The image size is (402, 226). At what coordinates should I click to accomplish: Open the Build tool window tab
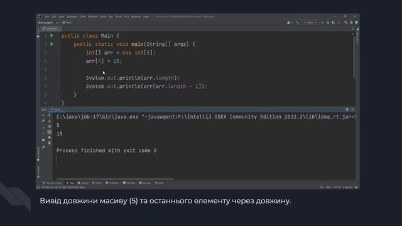[159, 183]
